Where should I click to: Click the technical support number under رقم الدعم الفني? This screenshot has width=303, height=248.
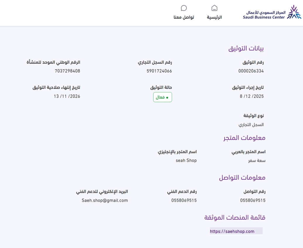184,201
